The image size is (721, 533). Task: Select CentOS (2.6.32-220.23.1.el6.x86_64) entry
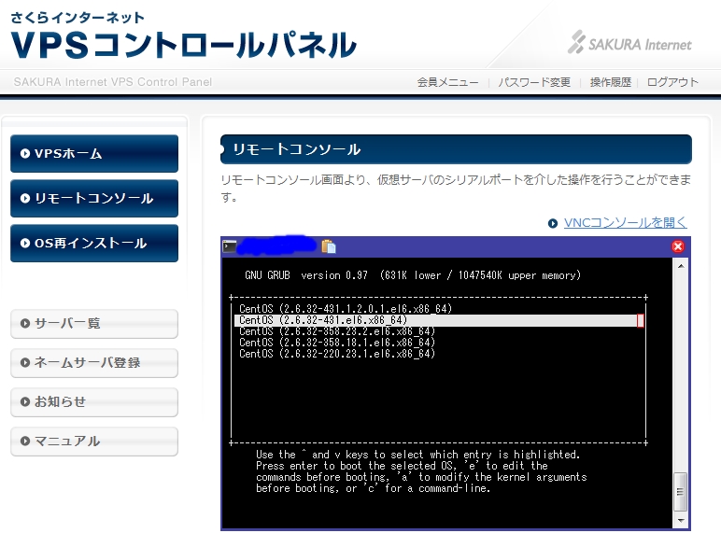337,354
